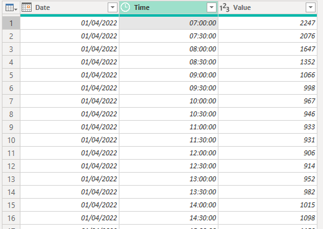This screenshot has width=323, height=229.
Task: Click the time cell 14:30:00
Action: (168, 218)
